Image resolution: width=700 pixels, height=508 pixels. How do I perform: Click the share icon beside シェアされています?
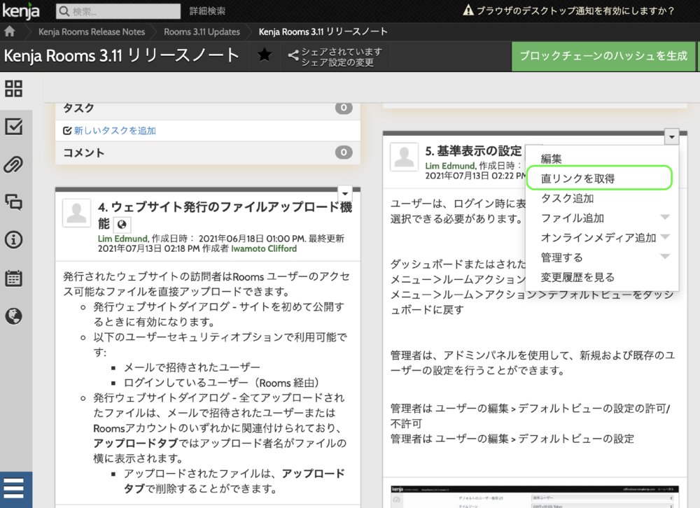coord(293,55)
